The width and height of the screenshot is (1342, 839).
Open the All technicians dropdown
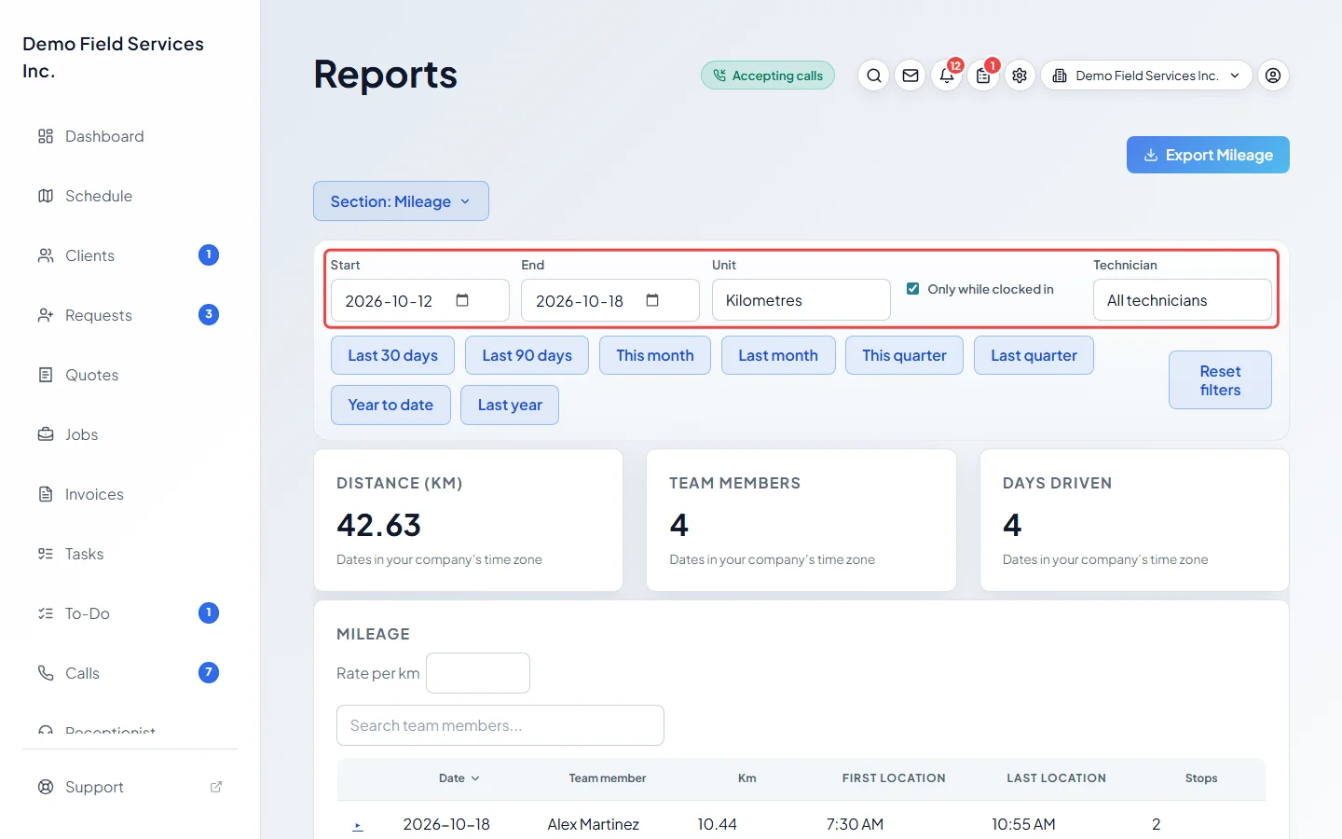[x=1183, y=300]
